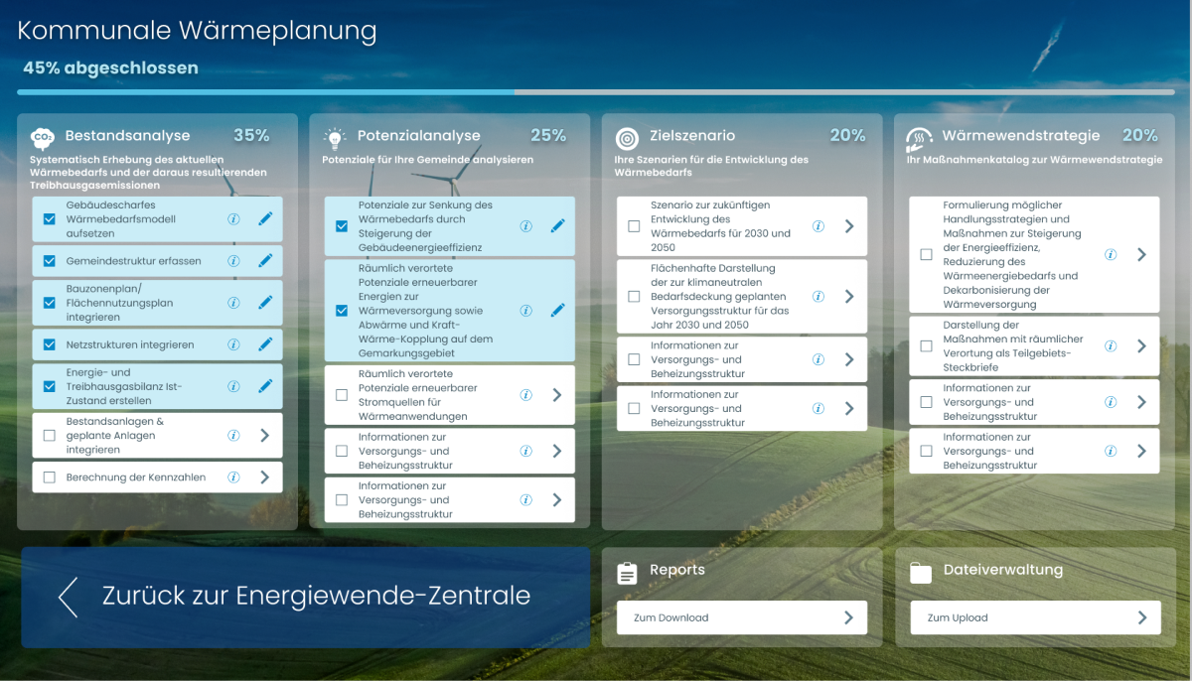Edit Gebäudescharfes Wärmebedarfsmodell aufsetzen with pencil icon

(x=265, y=219)
